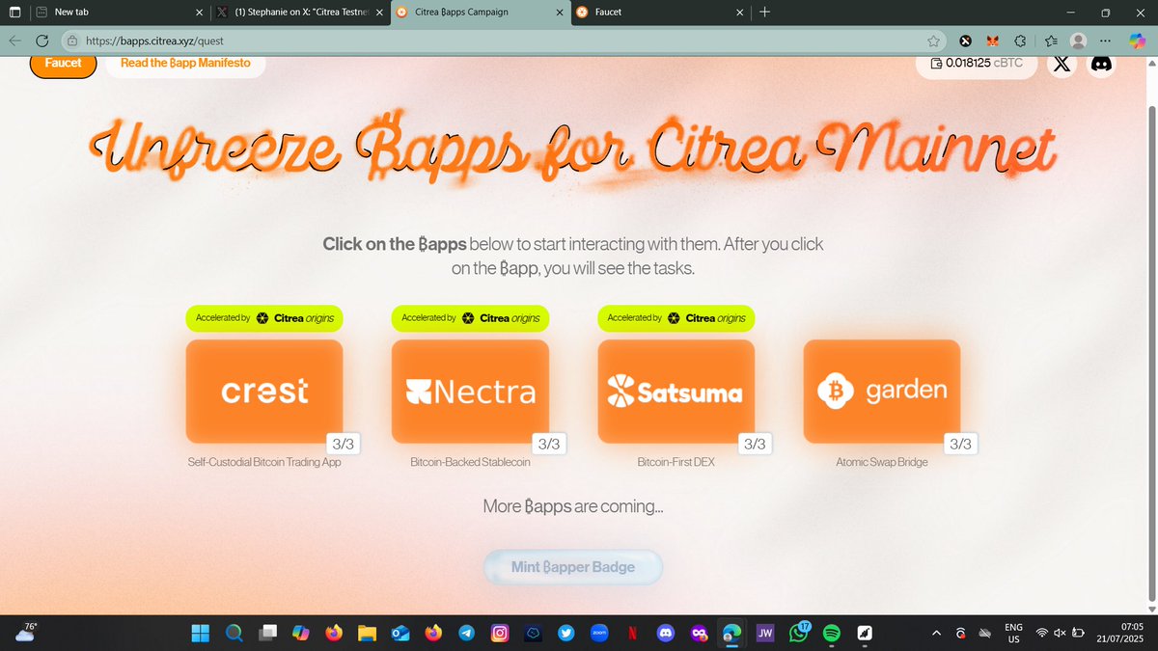Switch the ENG US input language
Image resolution: width=1158 pixels, height=651 pixels.
coord(1013,633)
